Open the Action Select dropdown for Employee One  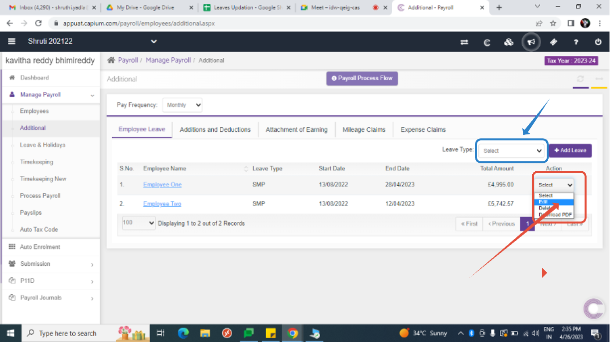click(554, 185)
